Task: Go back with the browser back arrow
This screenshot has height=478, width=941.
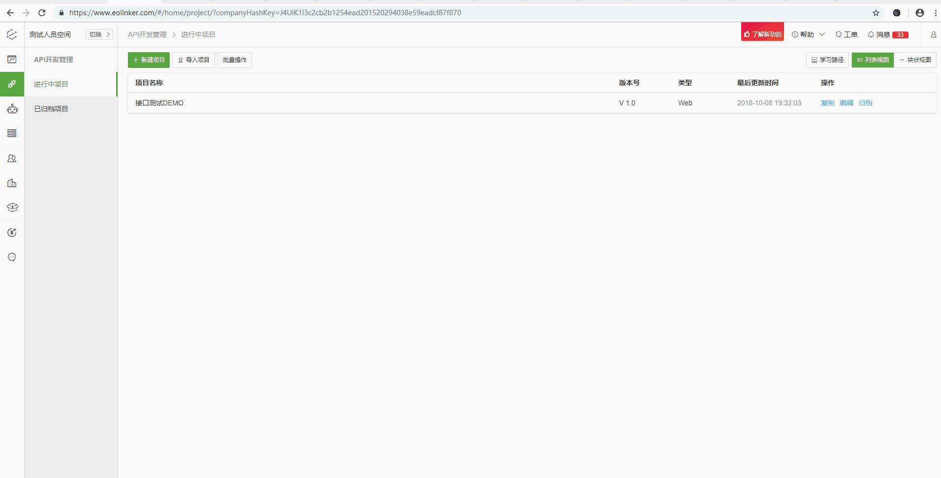Action: [10, 13]
